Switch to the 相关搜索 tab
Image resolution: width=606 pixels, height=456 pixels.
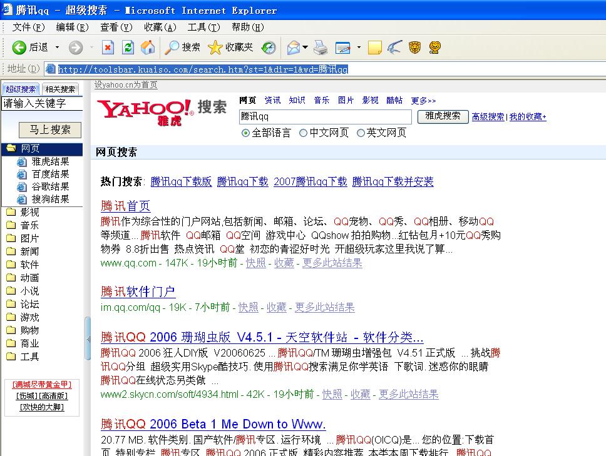(60, 89)
